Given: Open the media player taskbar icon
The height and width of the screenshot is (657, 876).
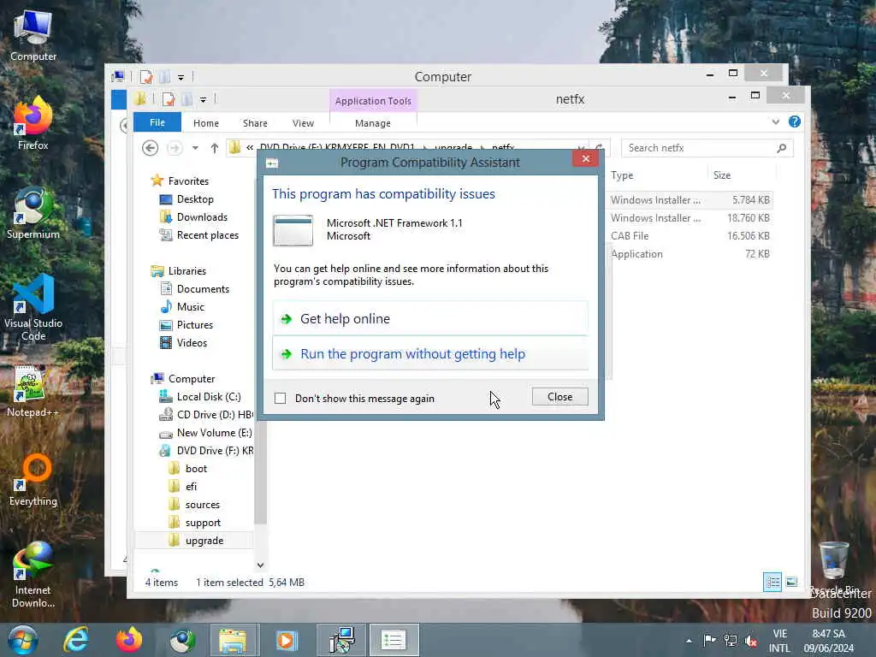Looking at the screenshot, I should click(286, 640).
